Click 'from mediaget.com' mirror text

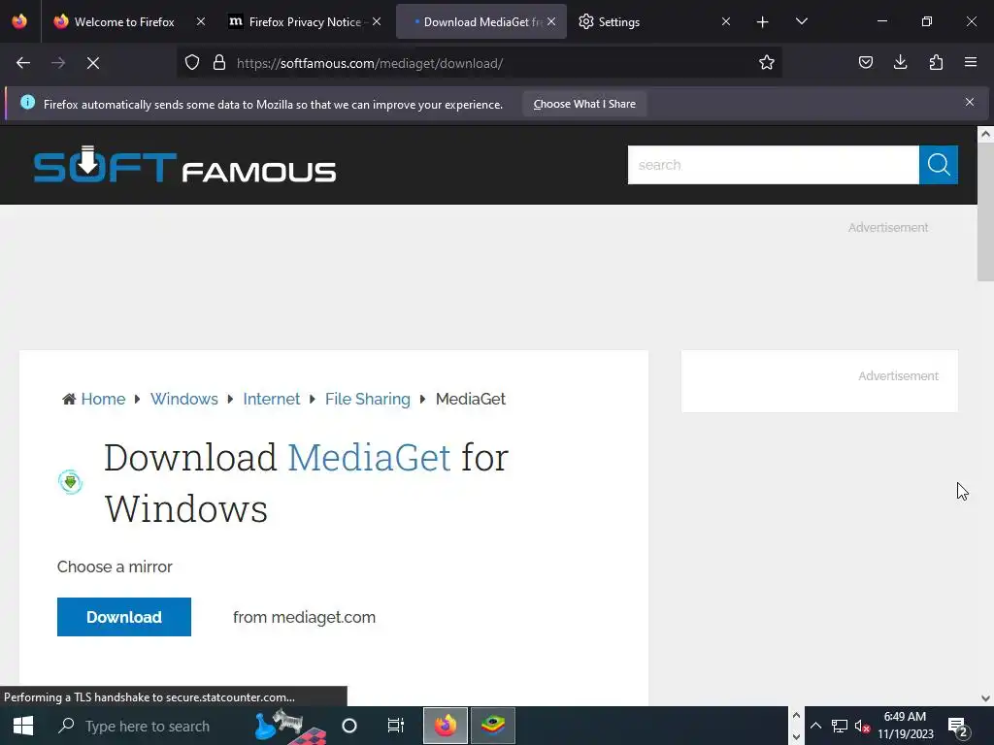coord(304,617)
